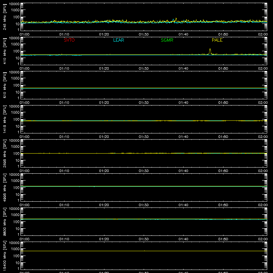Click the 1000 tick label in 15400 MHz panel

pyautogui.click(x=15, y=249)
